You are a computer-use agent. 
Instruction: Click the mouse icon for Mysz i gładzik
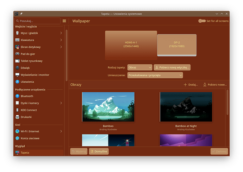point(17,33)
